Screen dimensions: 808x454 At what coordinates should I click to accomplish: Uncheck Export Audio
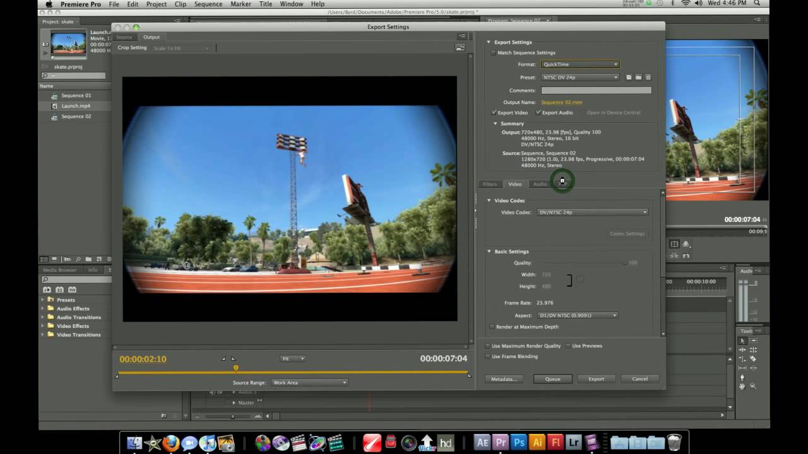[x=538, y=112]
